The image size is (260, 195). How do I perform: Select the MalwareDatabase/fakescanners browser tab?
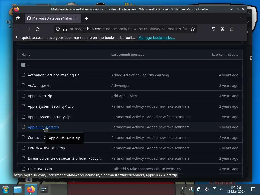coord(53,18)
